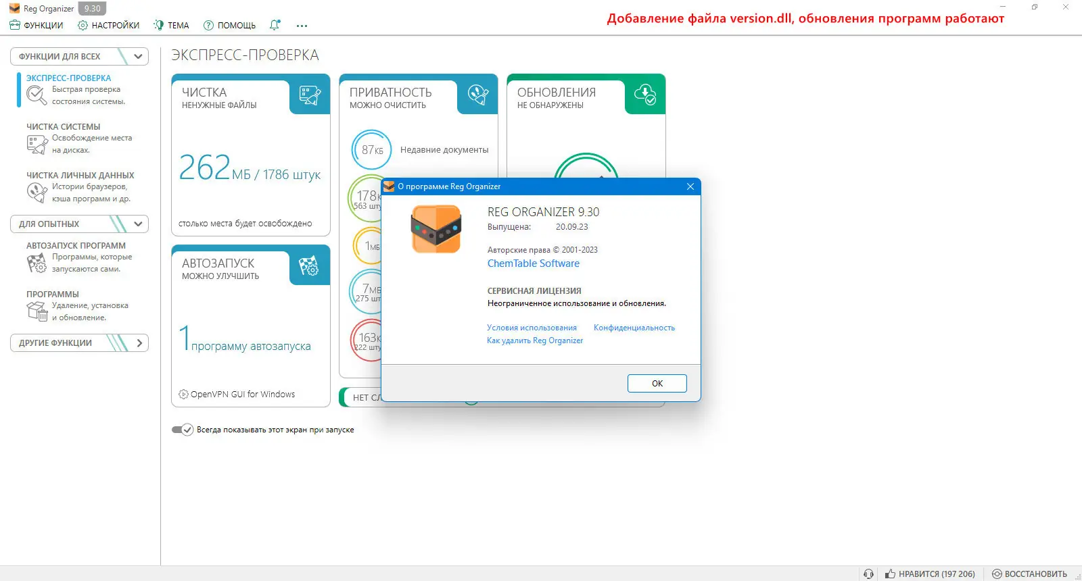Screen dimensions: 1082x581
Task: Click the ОБНОВЛЕНИЯ card title
Action: tap(557, 93)
